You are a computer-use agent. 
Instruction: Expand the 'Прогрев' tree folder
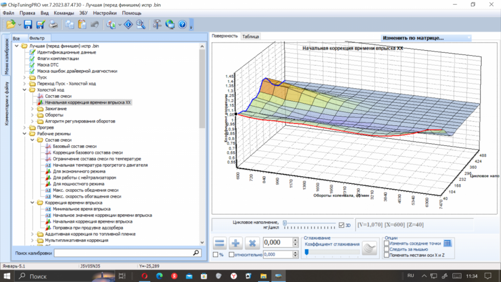coord(25,127)
